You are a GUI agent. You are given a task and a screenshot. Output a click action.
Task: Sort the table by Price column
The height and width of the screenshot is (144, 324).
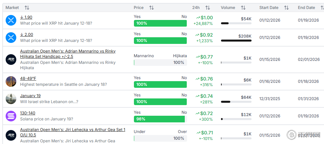(152, 8)
